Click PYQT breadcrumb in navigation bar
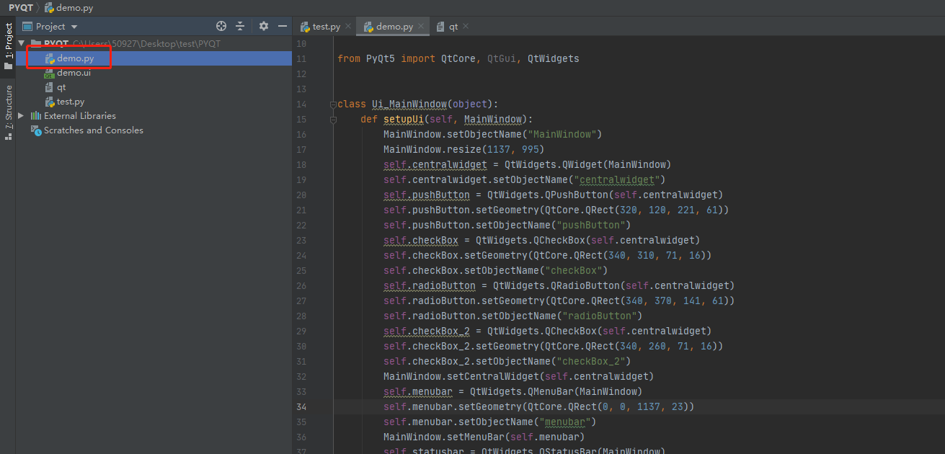The width and height of the screenshot is (945, 454). [x=22, y=8]
